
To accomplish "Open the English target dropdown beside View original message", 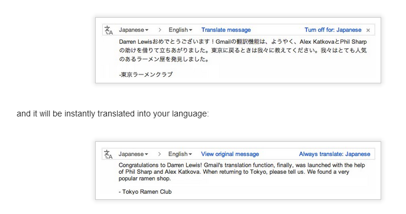I will pos(180,154).
